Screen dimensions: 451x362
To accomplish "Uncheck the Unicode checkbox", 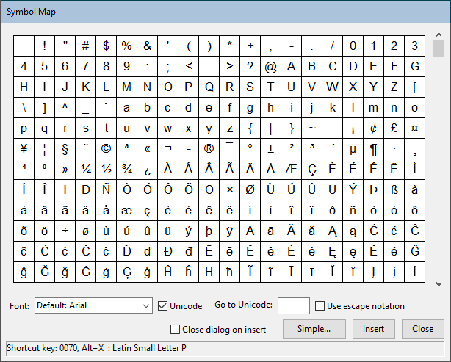I will click(163, 305).
